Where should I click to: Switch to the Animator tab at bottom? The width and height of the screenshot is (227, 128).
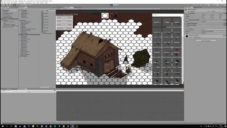23,89
